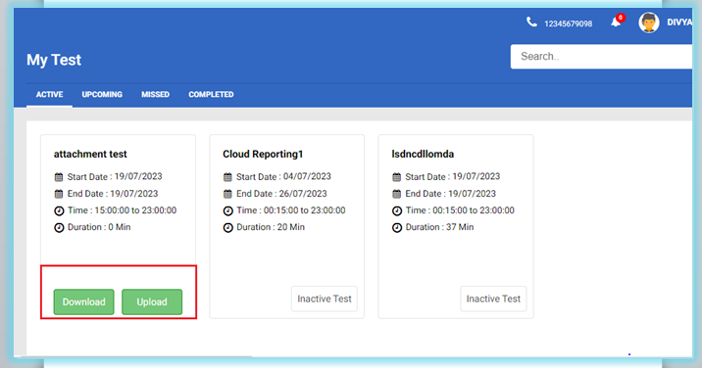702x368 pixels.
Task: Click the green Upload button
Action: [x=152, y=301]
